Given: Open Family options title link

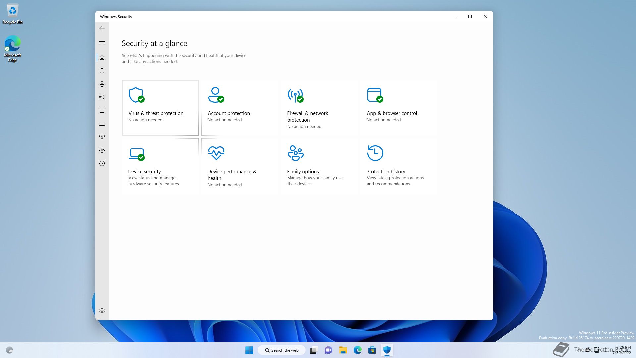Looking at the screenshot, I should point(303,172).
